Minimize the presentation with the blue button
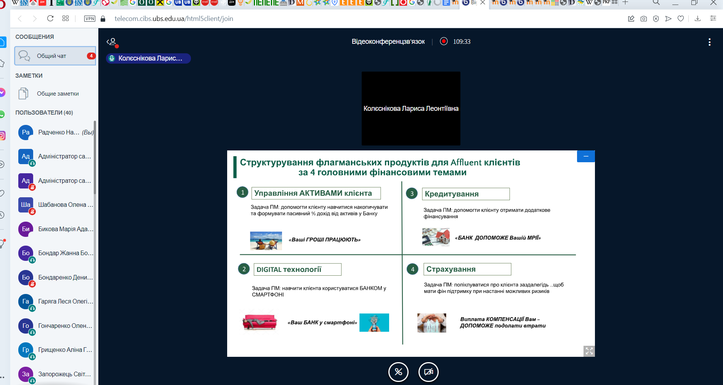The height and width of the screenshot is (385, 723). click(x=586, y=156)
